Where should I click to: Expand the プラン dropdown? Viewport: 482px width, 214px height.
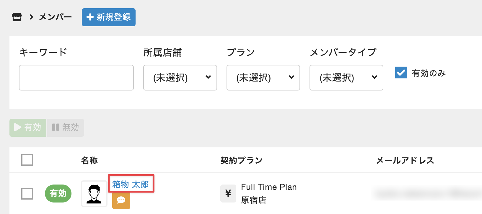[263, 78]
